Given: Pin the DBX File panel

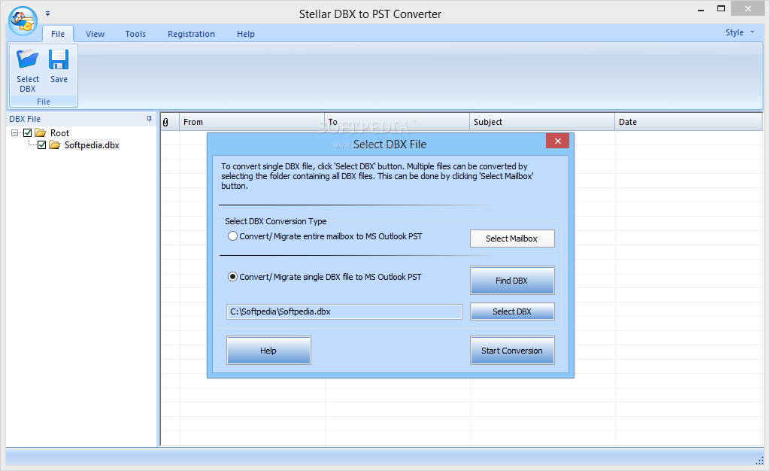Looking at the screenshot, I should tap(149, 119).
